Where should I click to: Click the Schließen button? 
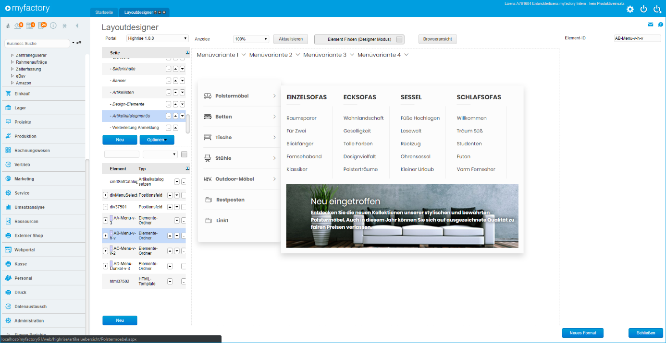point(646,333)
